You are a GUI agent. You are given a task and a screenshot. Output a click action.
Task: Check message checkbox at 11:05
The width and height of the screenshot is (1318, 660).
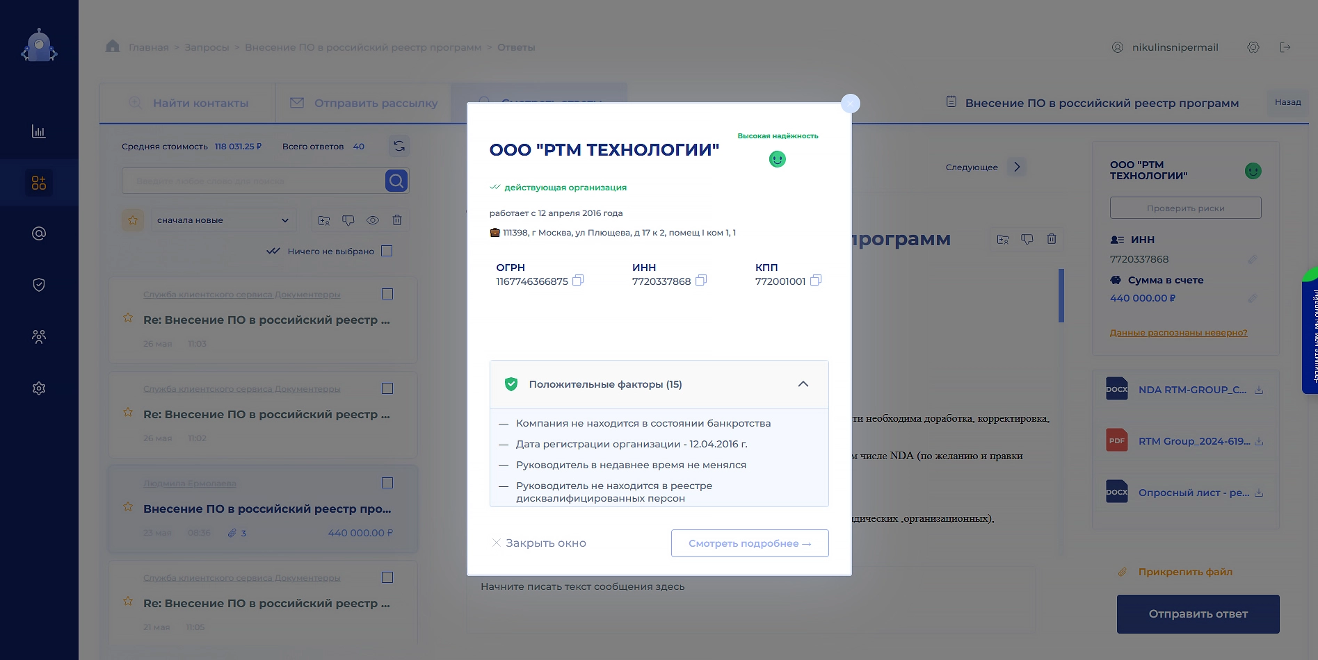(387, 577)
